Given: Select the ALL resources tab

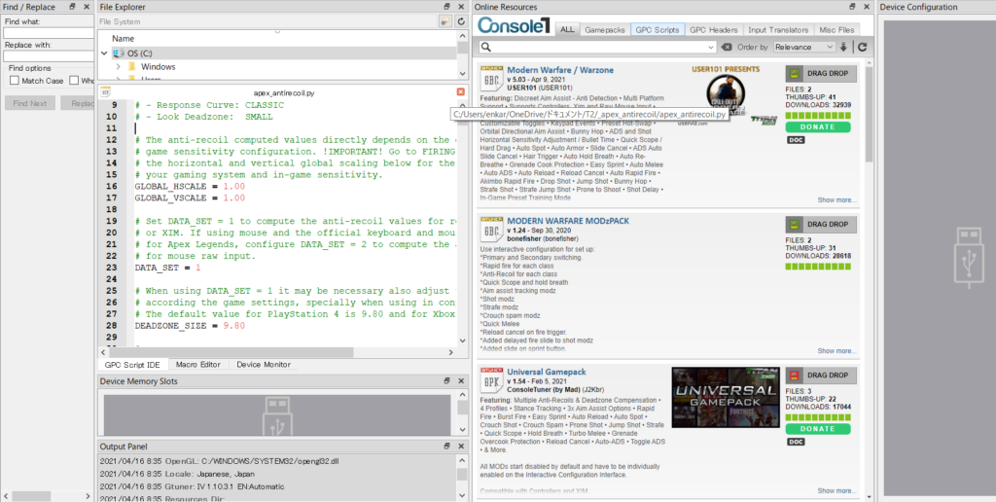Looking at the screenshot, I should pyautogui.click(x=567, y=30).
